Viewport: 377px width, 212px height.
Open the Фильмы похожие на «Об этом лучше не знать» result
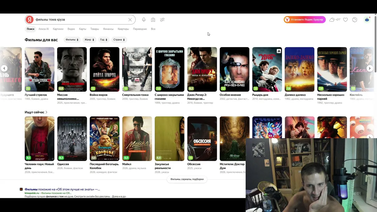click(62, 189)
